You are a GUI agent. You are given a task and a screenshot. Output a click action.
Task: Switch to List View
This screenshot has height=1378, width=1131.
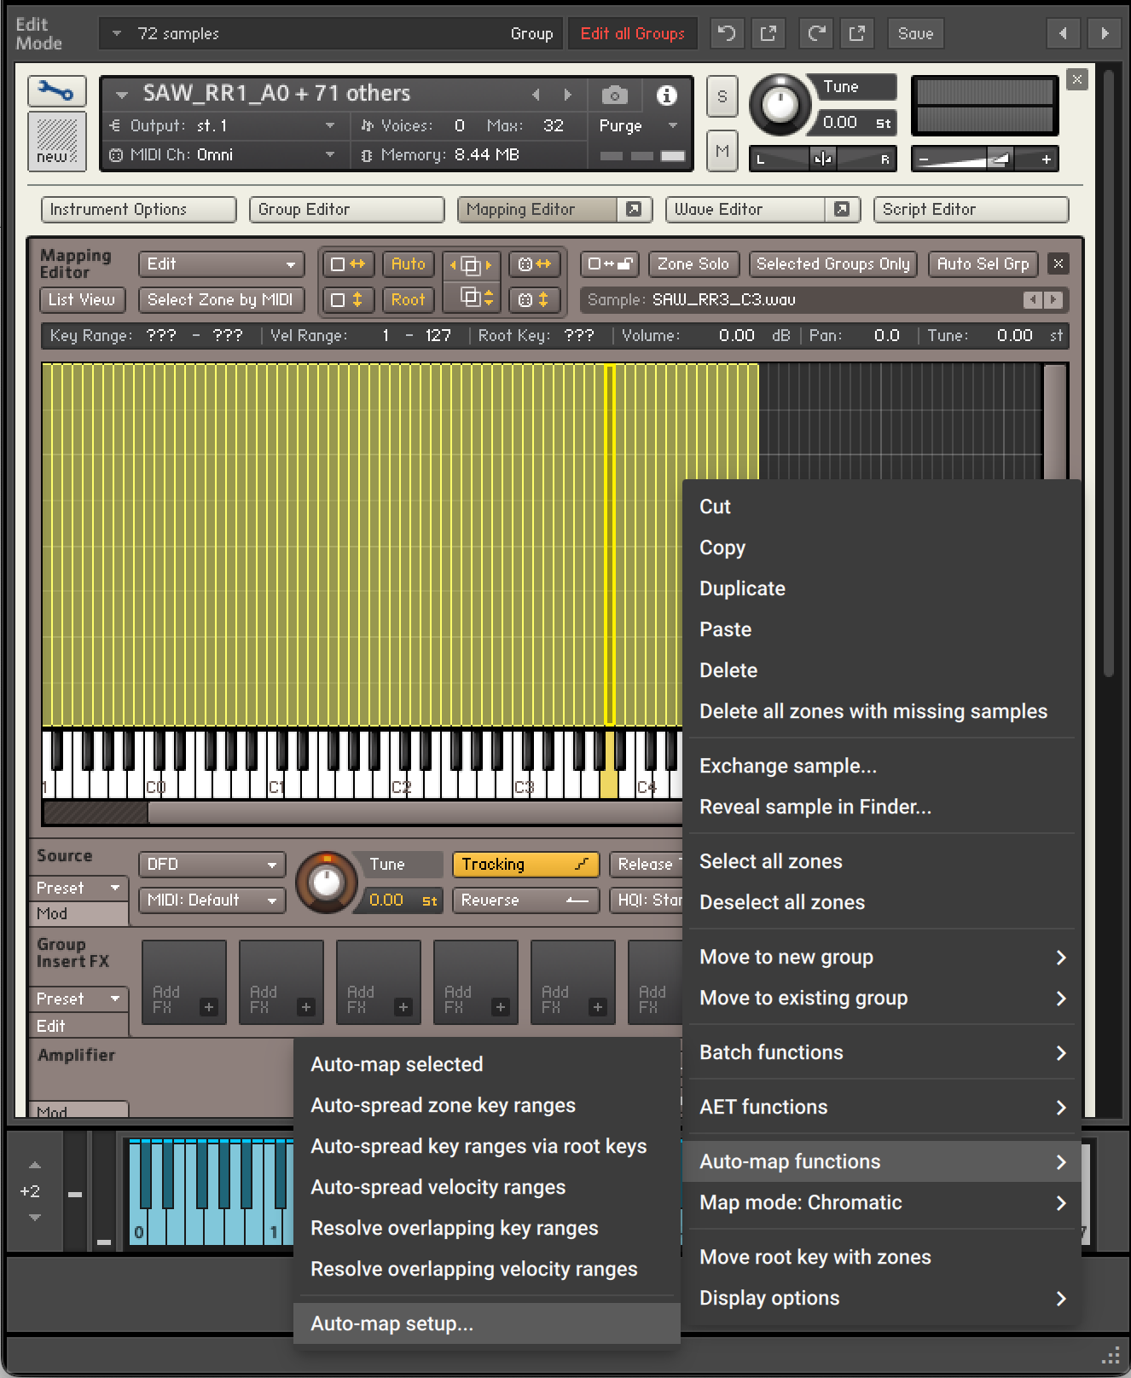coord(82,300)
